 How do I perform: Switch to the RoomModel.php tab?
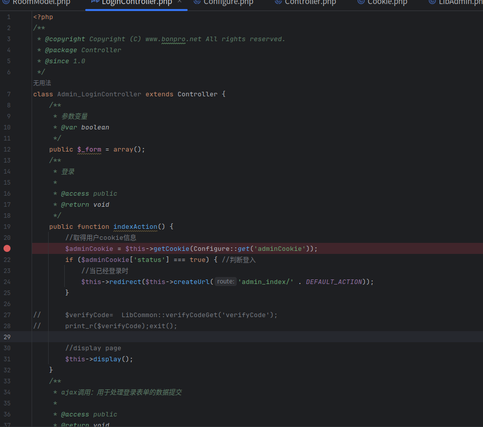40,3
